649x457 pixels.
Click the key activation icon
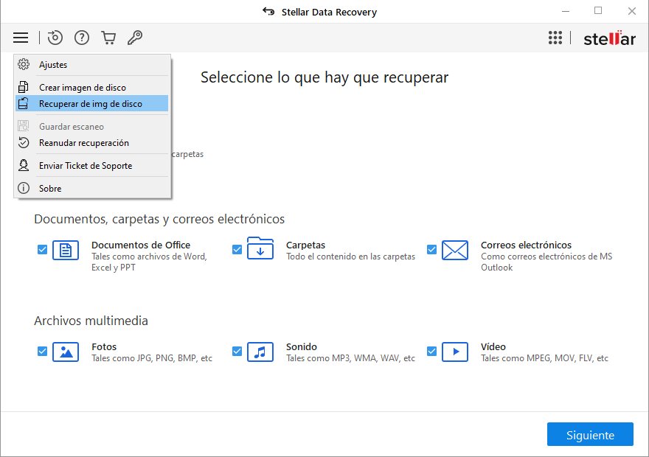click(x=134, y=38)
